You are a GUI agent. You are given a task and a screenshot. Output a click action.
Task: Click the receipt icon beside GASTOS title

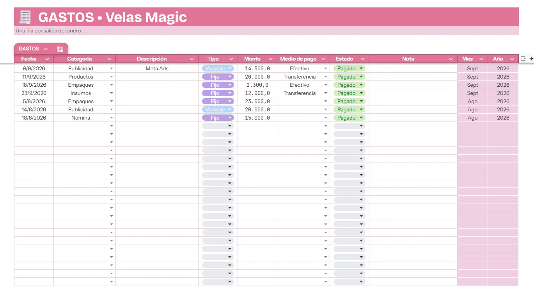[x=25, y=17]
